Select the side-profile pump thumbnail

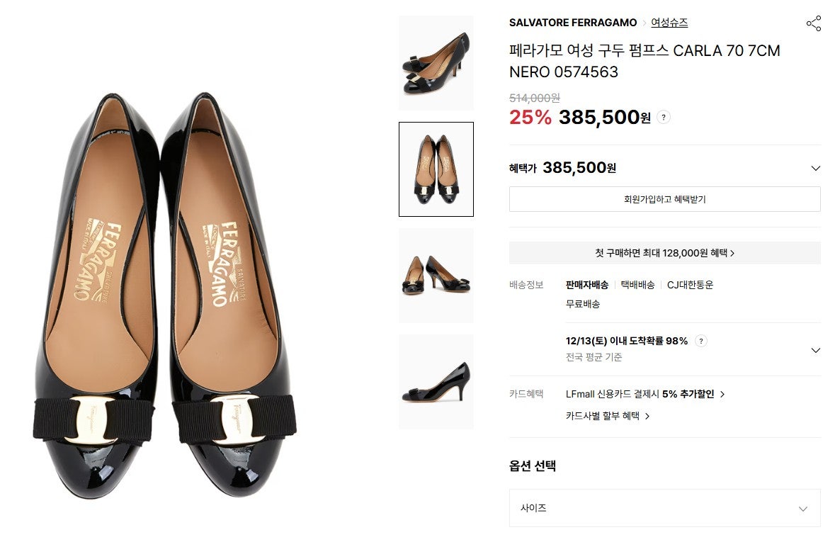436,382
